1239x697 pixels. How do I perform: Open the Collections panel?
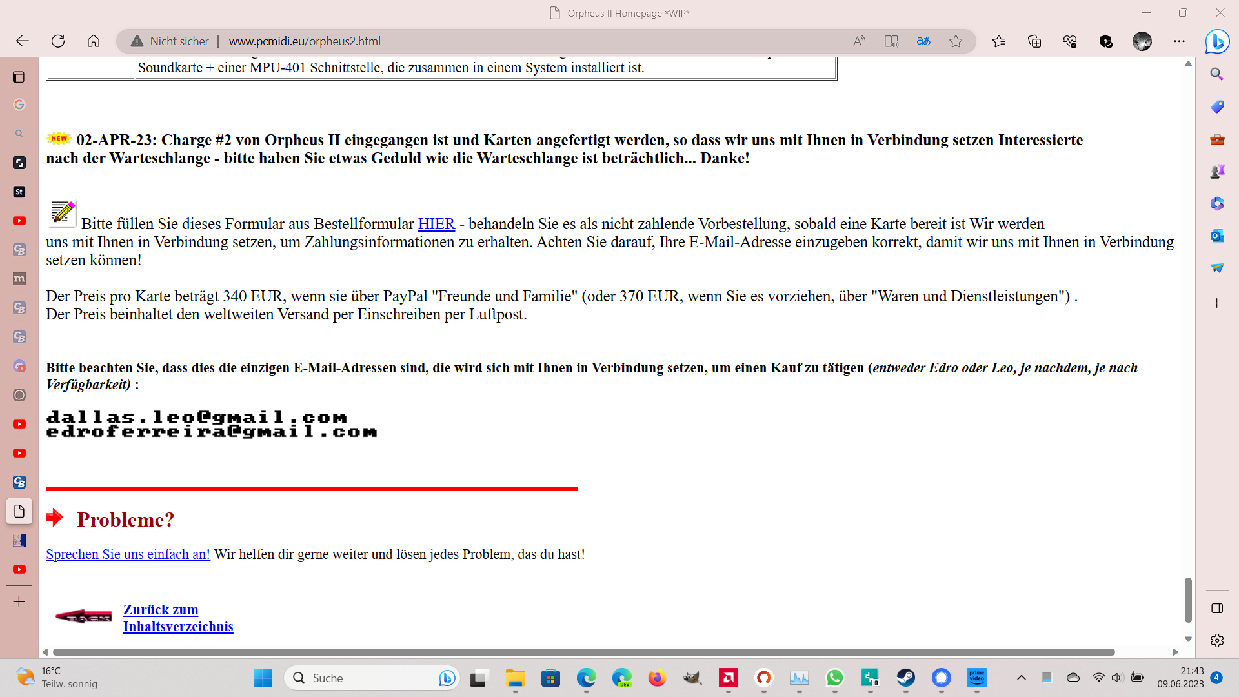coord(1034,41)
